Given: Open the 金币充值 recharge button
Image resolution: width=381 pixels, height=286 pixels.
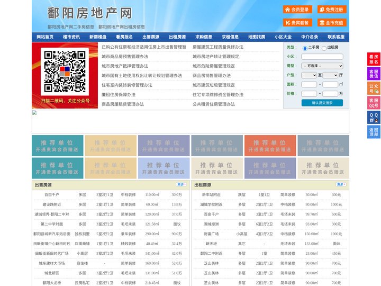Looking at the screenshot, I should [x=332, y=23].
